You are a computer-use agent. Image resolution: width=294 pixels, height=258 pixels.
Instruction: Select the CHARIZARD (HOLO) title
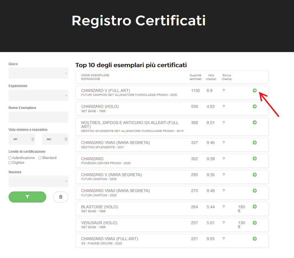(100, 106)
